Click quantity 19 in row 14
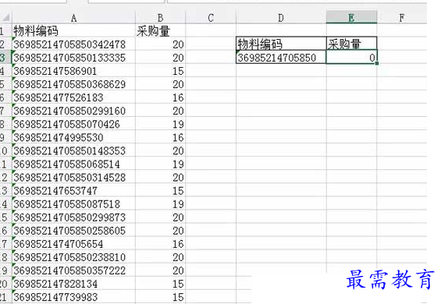 [160, 204]
